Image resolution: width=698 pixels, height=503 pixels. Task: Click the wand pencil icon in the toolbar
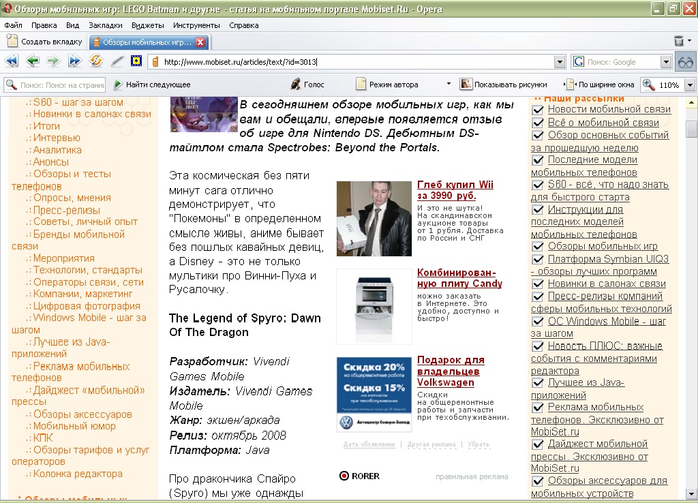(x=117, y=61)
